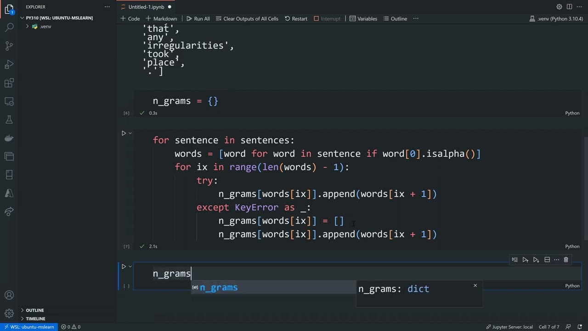588x331 pixels.
Task: Clear Outputs of All Cells
Action: (x=247, y=19)
